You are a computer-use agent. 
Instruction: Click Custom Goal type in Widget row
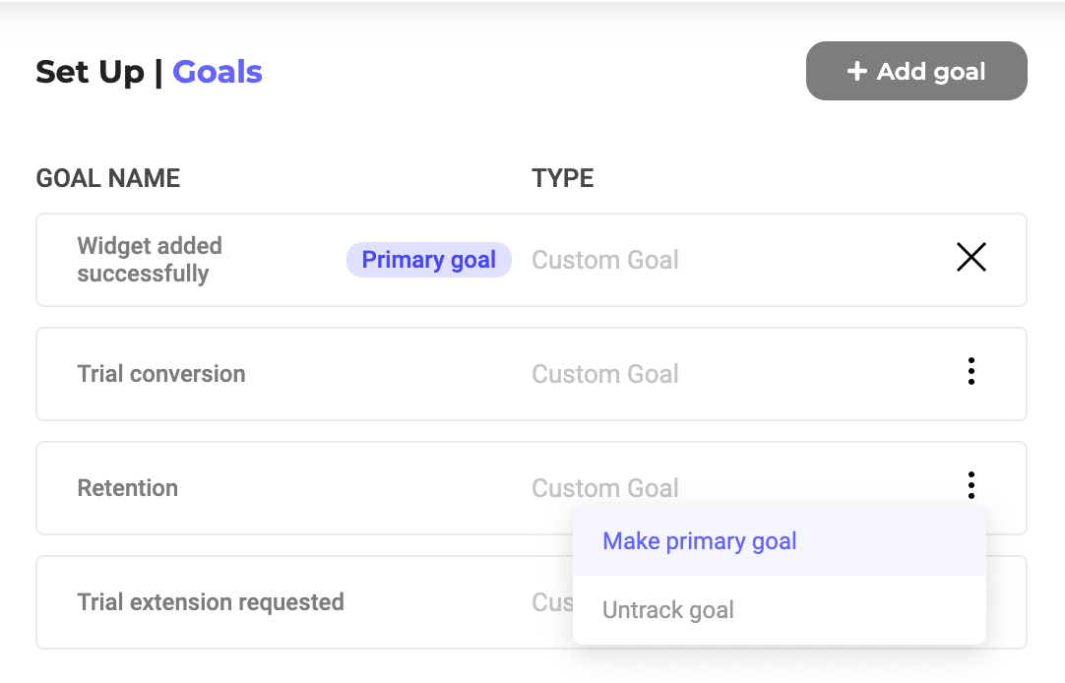click(605, 260)
